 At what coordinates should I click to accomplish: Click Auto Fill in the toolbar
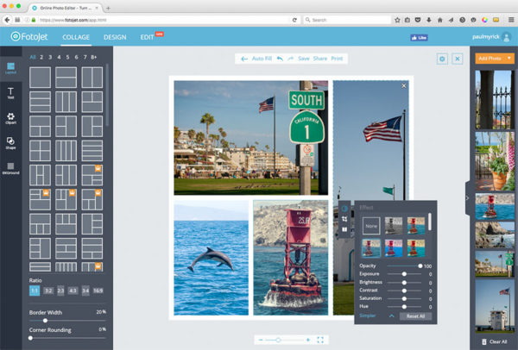coord(262,59)
